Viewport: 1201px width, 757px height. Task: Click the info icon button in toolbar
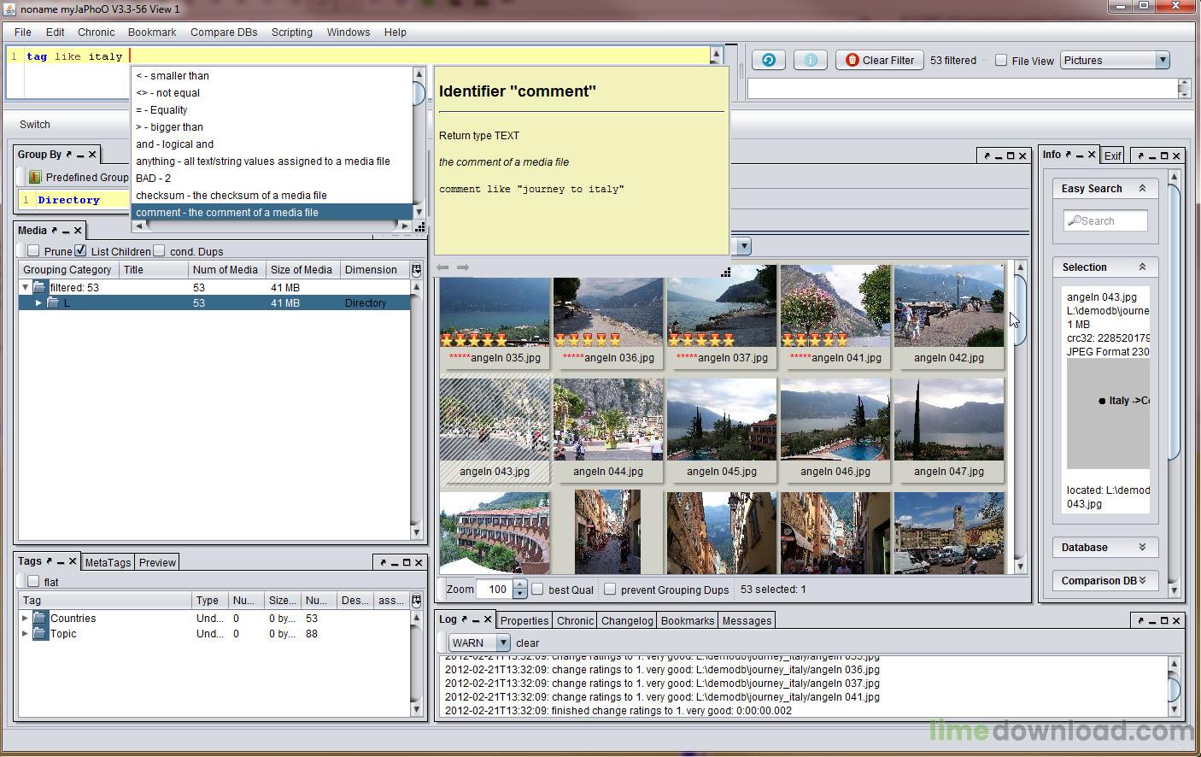click(x=811, y=60)
